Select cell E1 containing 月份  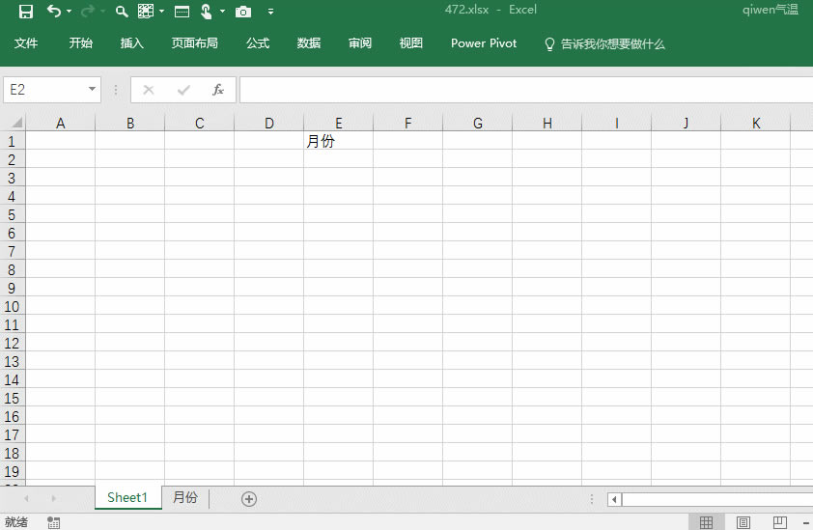pyautogui.click(x=338, y=141)
